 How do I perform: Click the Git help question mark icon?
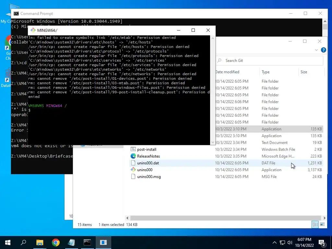point(323,50)
